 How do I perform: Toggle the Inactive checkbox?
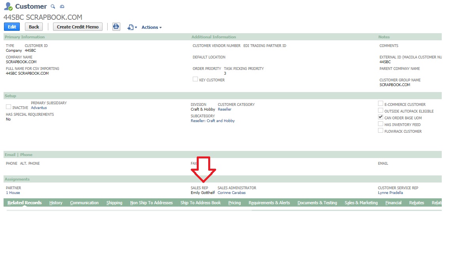[x=8, y=107]
